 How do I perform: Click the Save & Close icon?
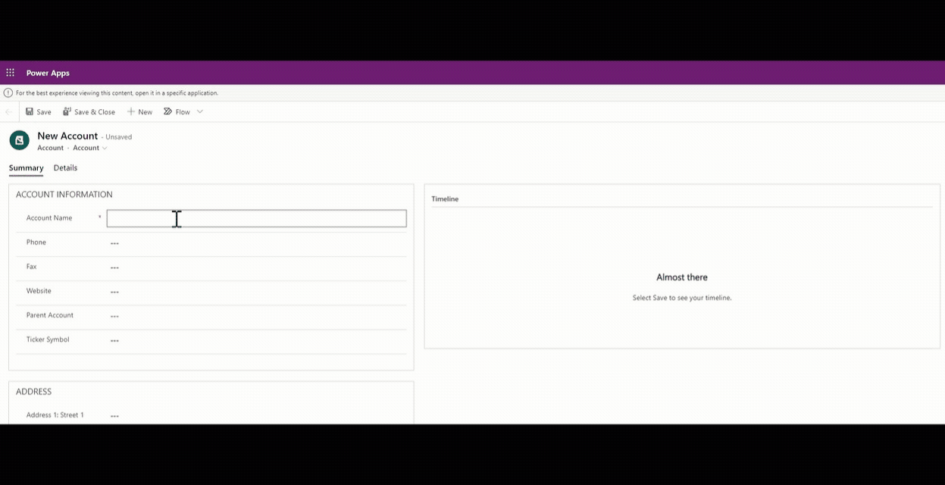click(67, 111)
